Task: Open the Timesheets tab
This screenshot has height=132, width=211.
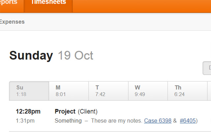Action: pyautogui.click(x=48, y=3)
